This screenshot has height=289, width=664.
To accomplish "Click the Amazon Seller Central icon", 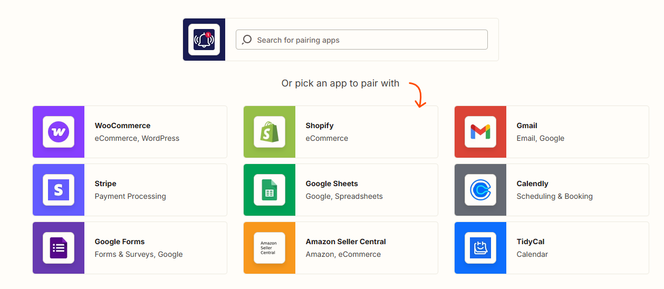I will pos(270,248).
